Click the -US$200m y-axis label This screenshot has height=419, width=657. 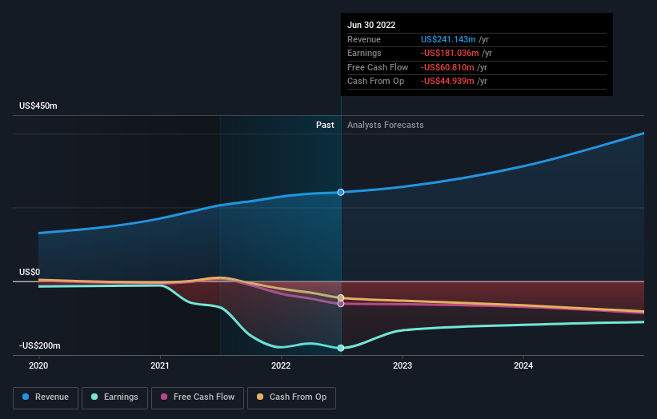point(40,345)
